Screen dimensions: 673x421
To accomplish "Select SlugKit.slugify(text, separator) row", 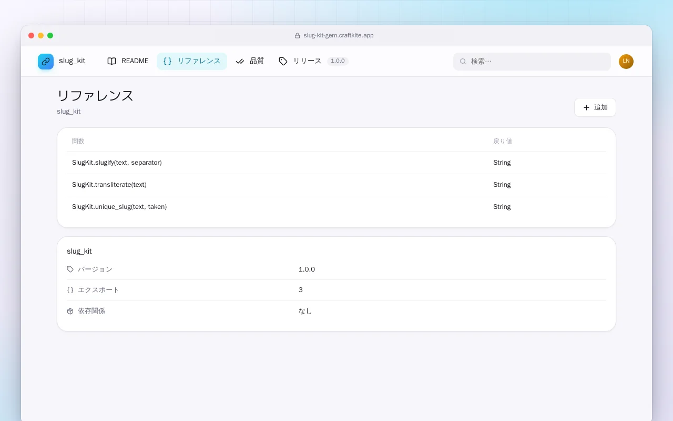I will click(x=336, y=163).
